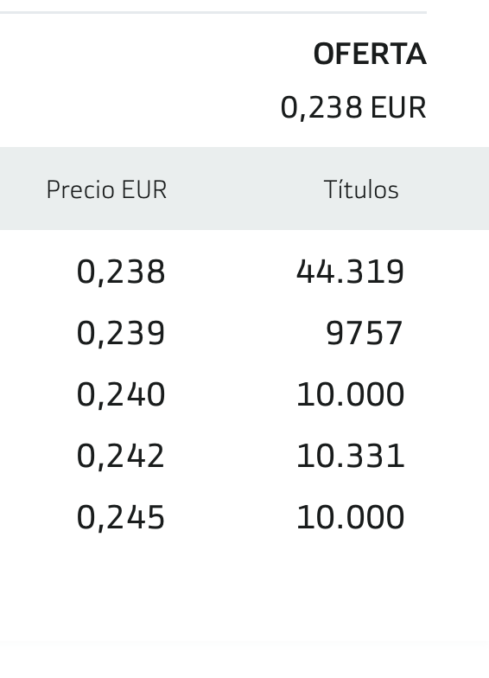Pick the 0,245 price entry
Image resolution: width=489 pixels, height=678 pixels.
click(x=121, y=518)
